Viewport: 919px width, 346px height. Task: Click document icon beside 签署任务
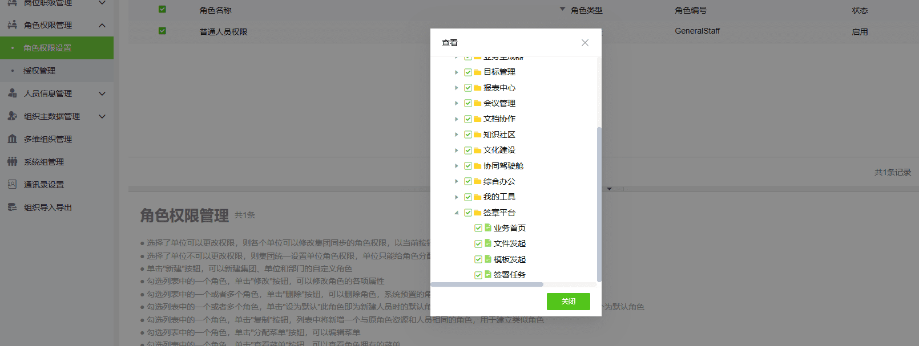(488, 274)
